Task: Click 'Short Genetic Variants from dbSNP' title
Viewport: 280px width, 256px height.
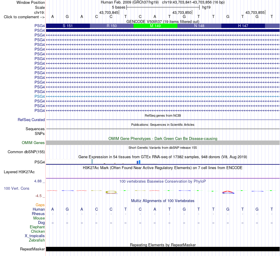Action: (163, 148)
